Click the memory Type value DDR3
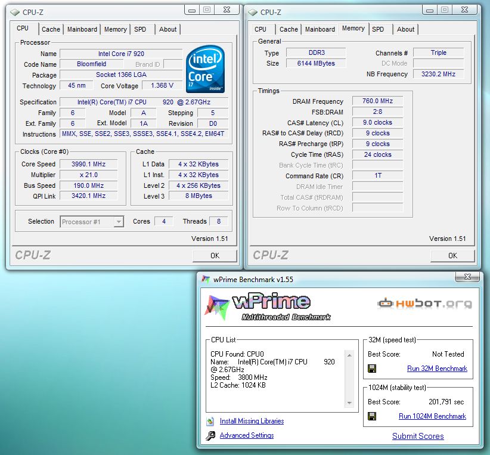 pyautogui.click(x=316, y=52)
